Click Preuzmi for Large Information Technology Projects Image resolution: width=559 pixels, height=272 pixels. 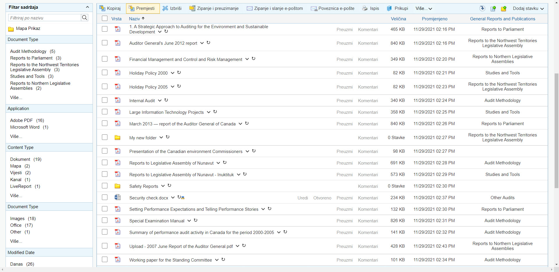[344, 112]
